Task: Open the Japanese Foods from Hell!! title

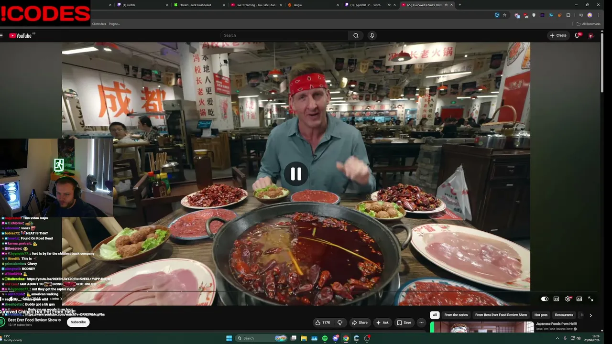Action: tap(557, 324)
